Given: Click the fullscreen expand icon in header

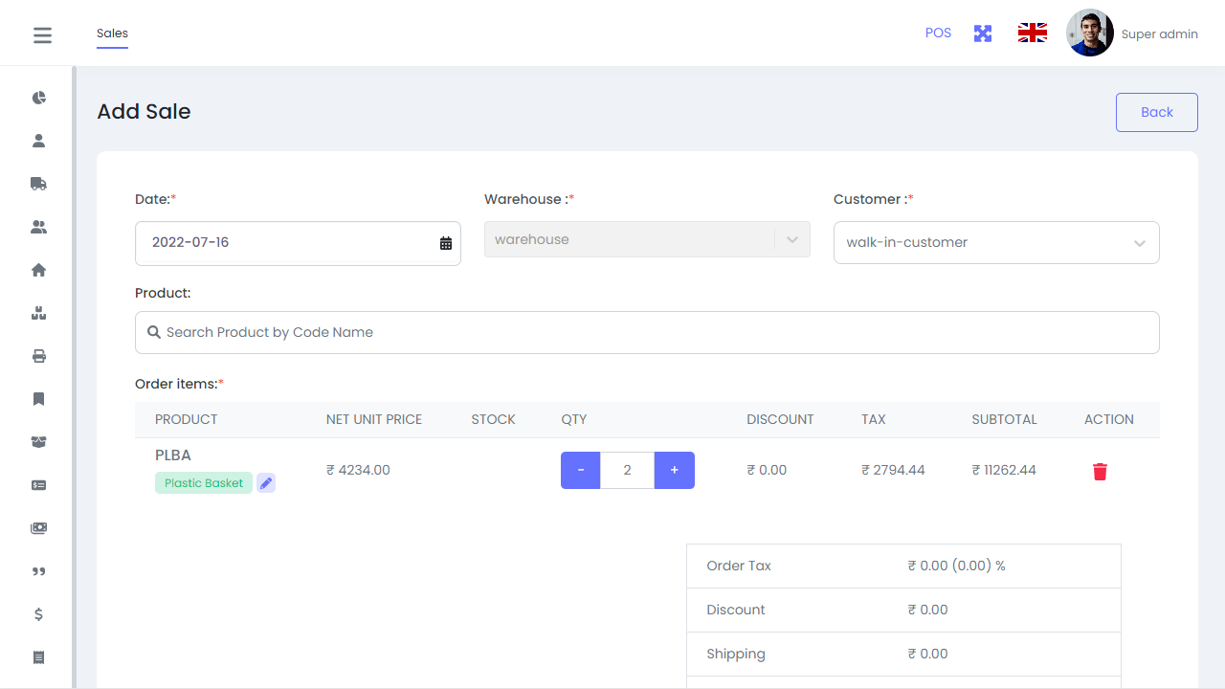Looking at the screenshot, I should click(x=982, y=33).
